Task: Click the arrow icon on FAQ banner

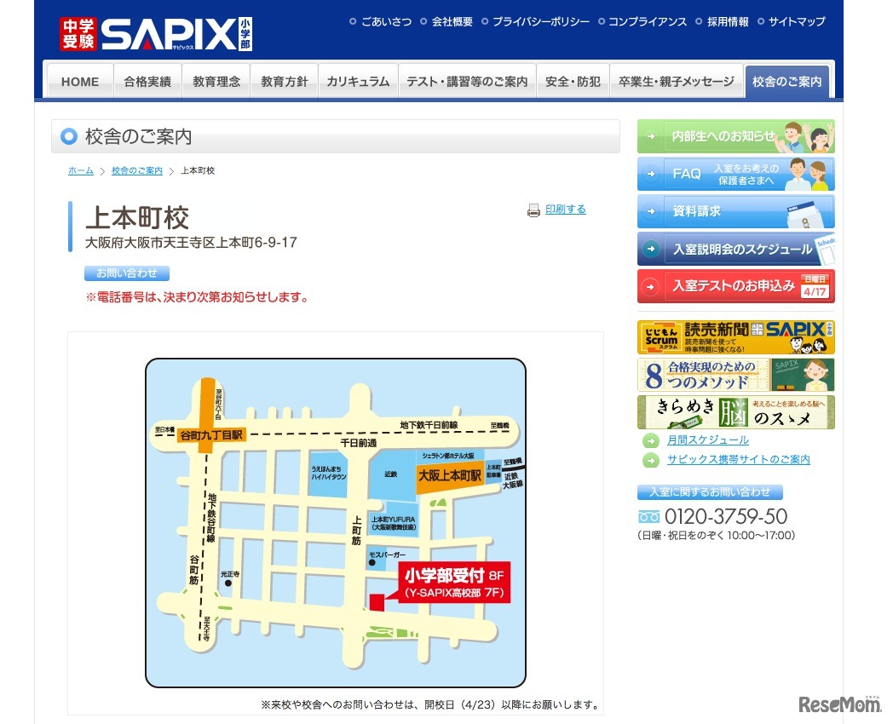Action: pyautogui.click(x=650, y=174)
